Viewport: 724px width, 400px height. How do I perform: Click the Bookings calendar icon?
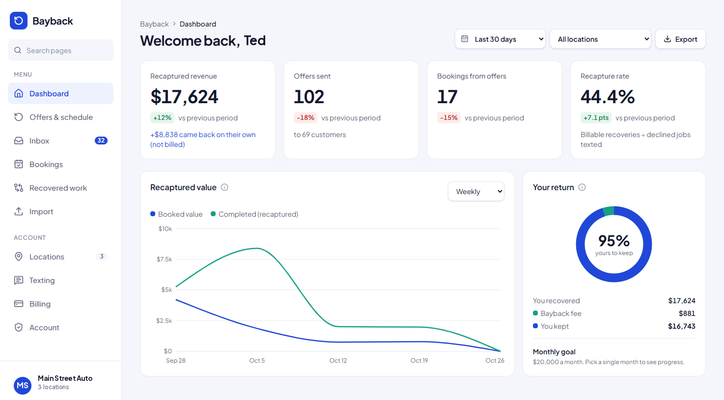[19, 164]
